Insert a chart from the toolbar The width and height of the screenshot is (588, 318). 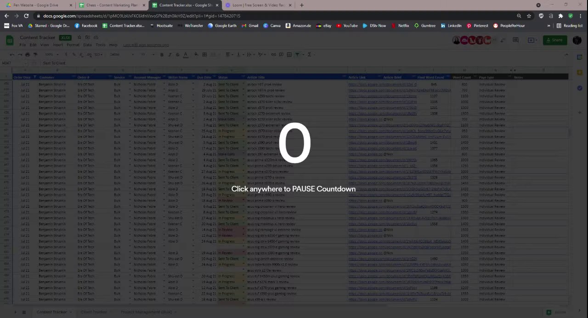tap(289, 54)
